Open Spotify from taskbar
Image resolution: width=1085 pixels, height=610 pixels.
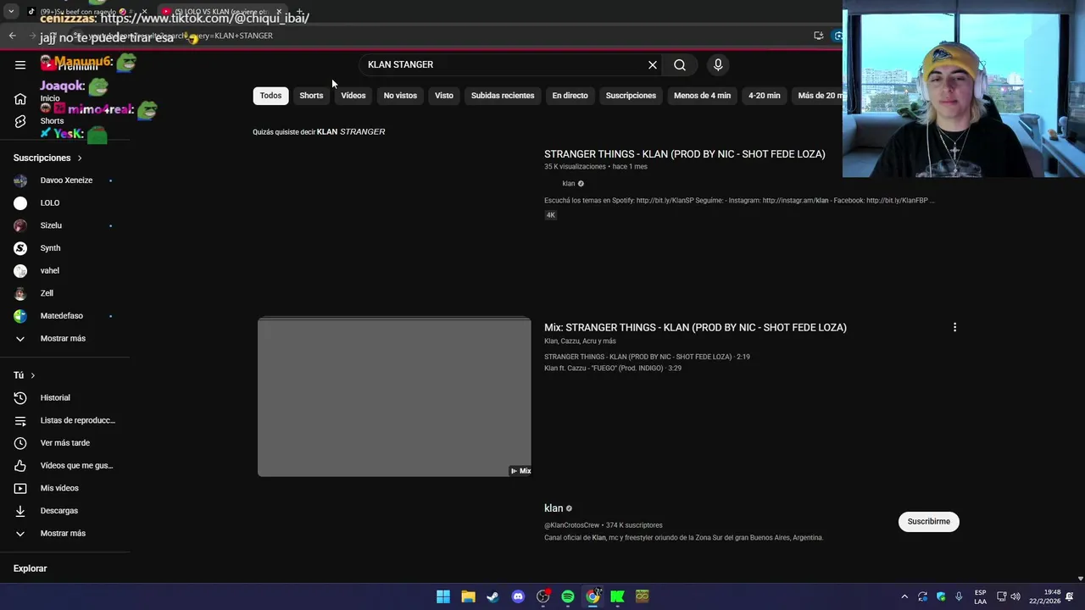(x=568, y=596)
